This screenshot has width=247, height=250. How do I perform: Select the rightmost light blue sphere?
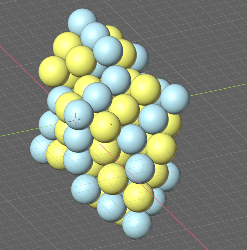pyautogui.click(x=175, y=99)
